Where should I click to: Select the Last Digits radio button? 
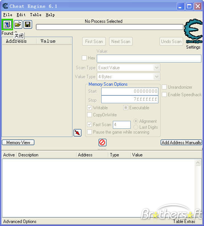coord(136,127)
